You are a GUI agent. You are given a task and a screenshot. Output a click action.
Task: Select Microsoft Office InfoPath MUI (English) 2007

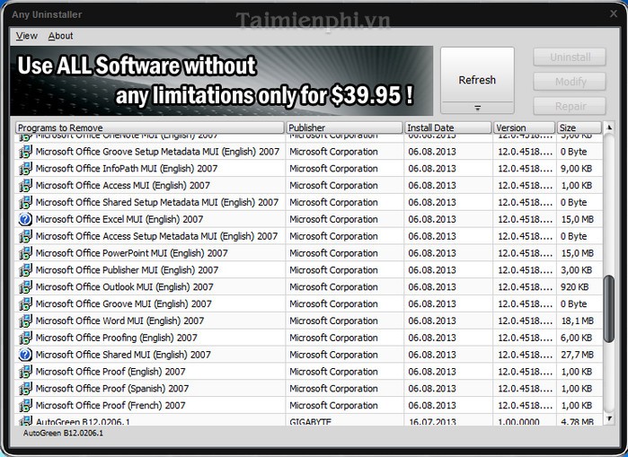point(127,169)
